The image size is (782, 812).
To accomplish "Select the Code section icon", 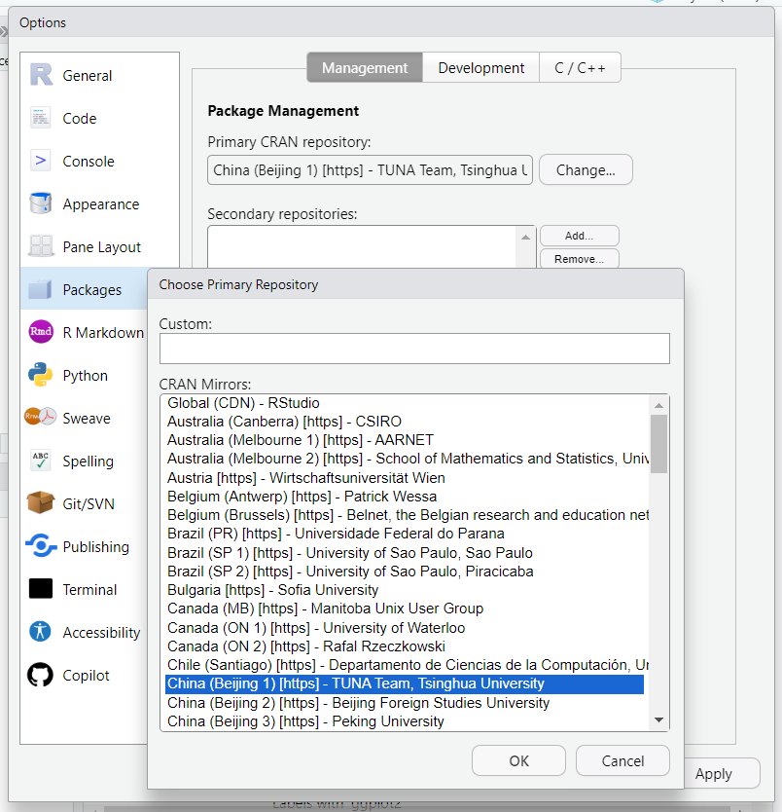I will click(x=41, y=119).
